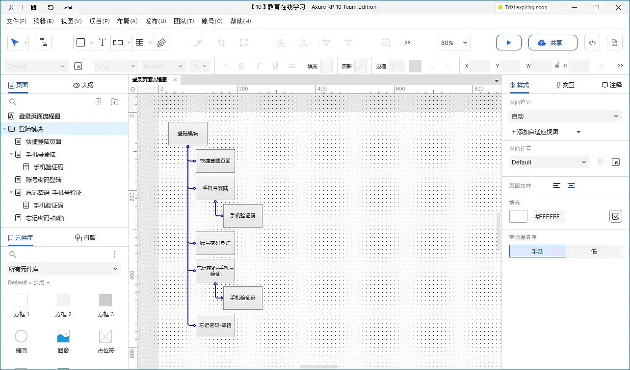Add a new folder icon in pages
Screen dimensions: 630x370
(x=114, y=102)
